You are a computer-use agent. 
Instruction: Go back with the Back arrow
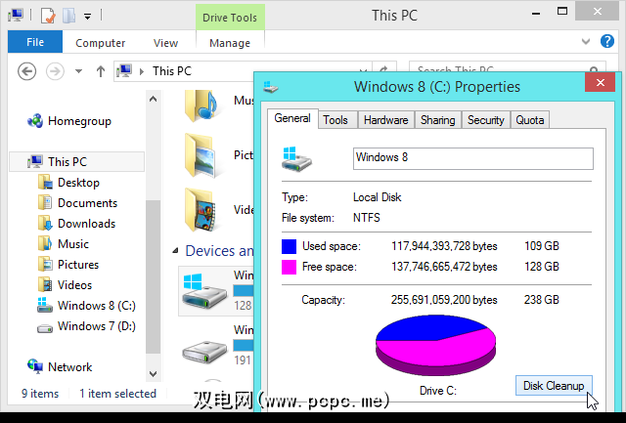(26, 71)
